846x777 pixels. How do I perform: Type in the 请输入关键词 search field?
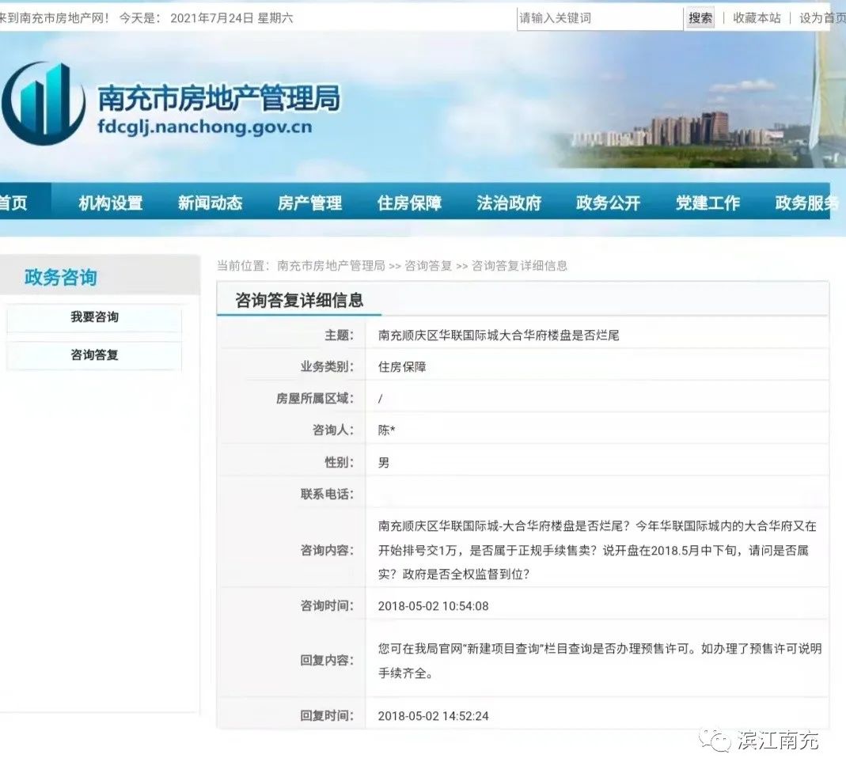(x=599, y=18)
